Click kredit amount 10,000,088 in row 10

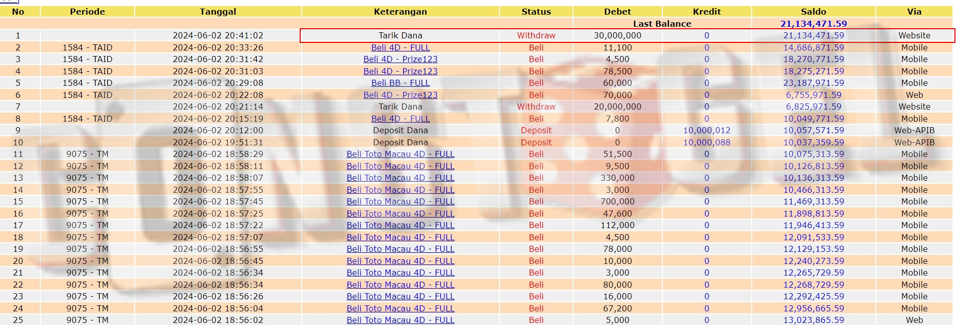(x=706, y=142)
